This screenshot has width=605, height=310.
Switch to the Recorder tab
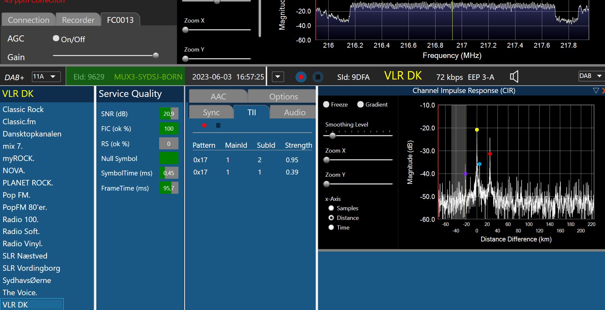click(x=78, y=20)
